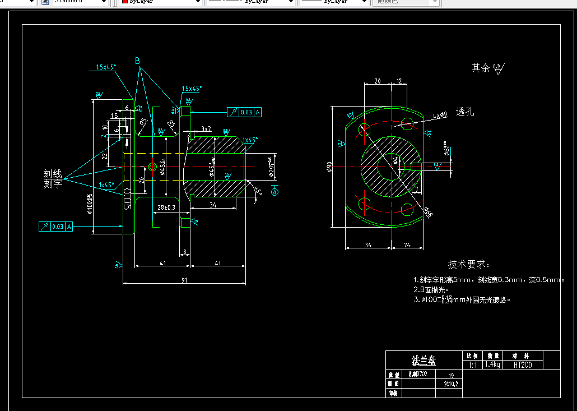The width and height of the screenshot is (577, 411).
Task: Select the 7 dimension in round view
Action: pos(417,190)
